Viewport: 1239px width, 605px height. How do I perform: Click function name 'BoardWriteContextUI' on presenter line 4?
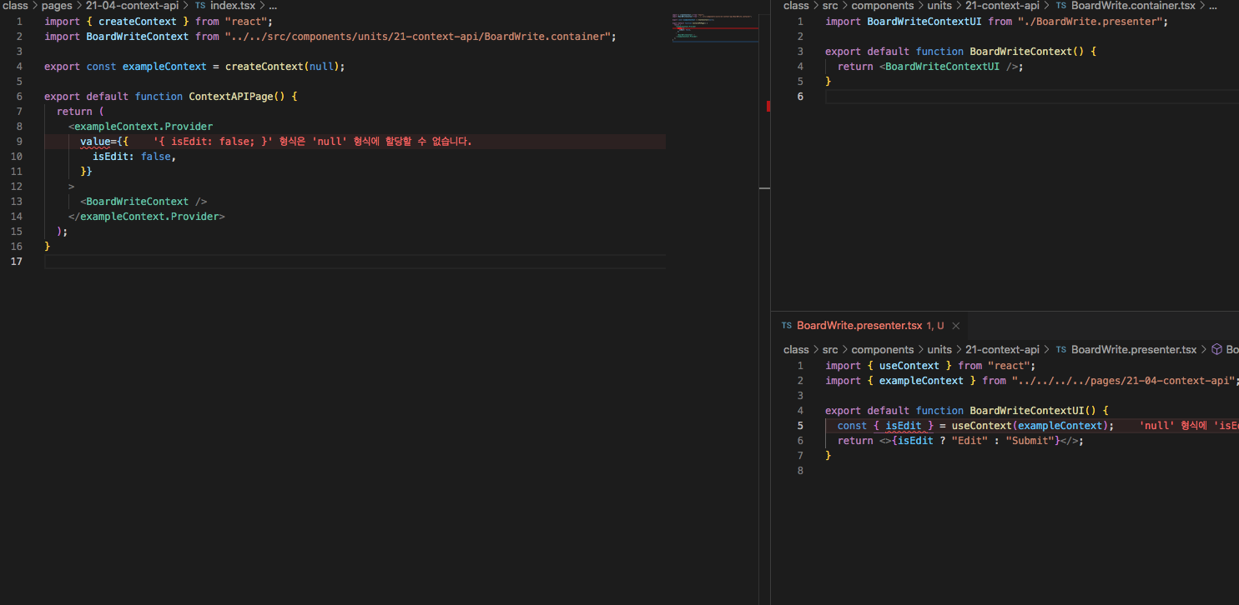coord(1026,411)
